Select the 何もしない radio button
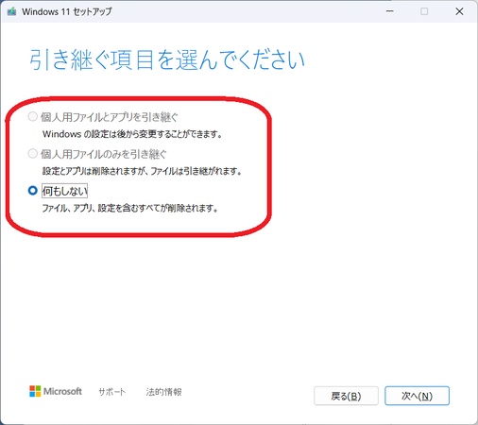The image size is (478, 425). point(33,191)
